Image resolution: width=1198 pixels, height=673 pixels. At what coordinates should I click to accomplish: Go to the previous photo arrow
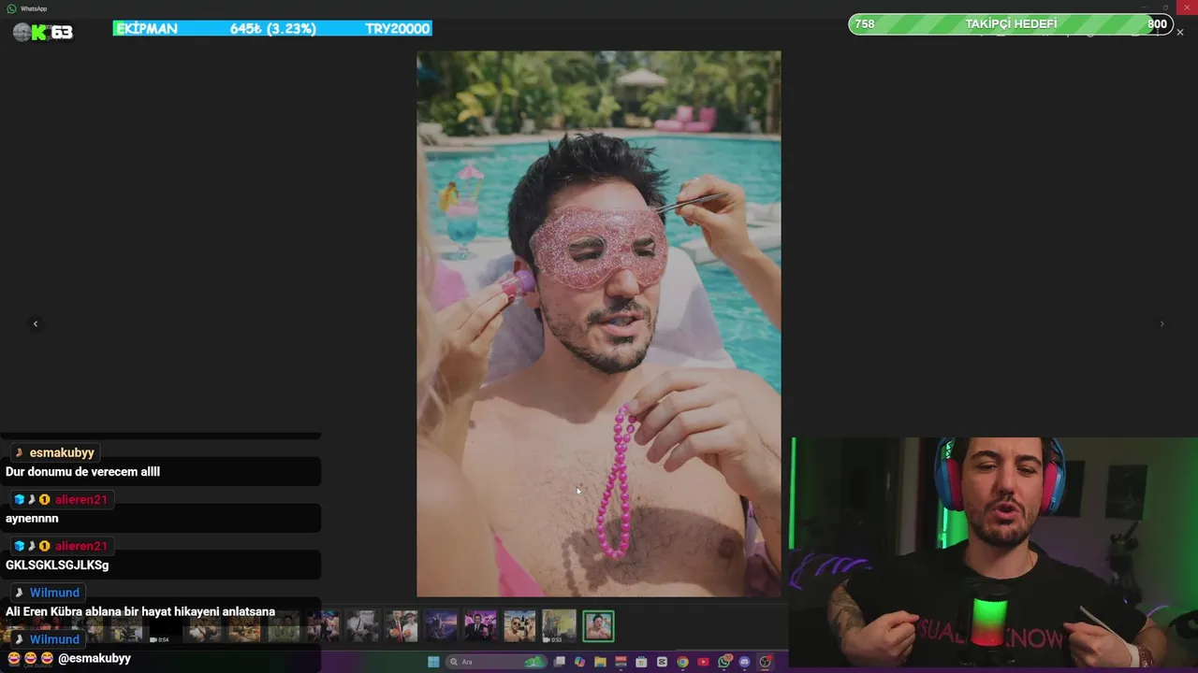pyautogui.click(x=36, y=324)
